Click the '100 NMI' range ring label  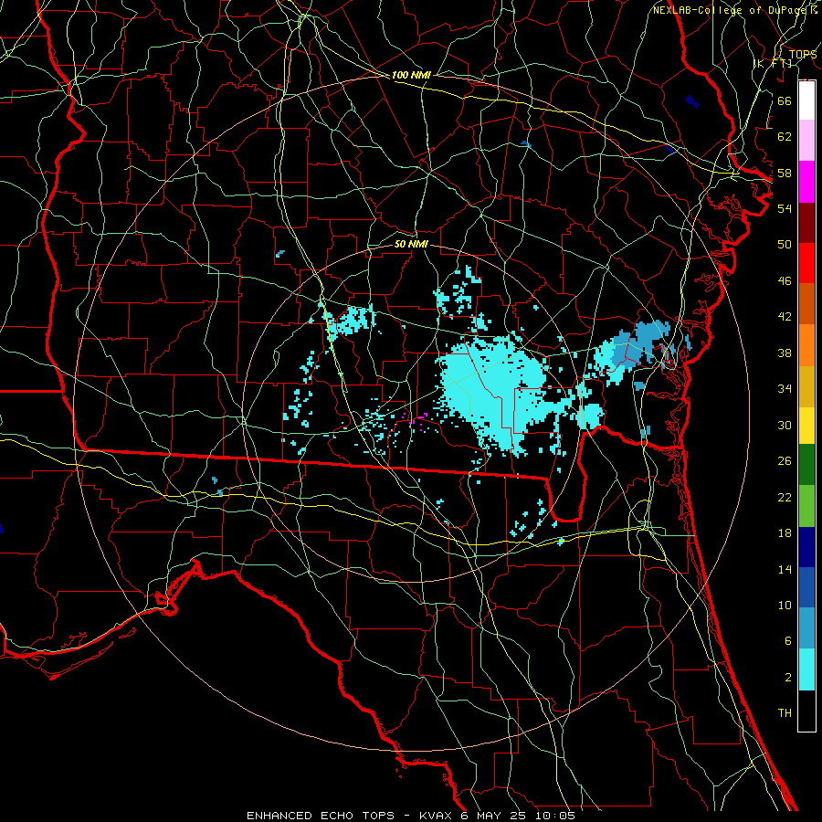(x=411, y=75)
